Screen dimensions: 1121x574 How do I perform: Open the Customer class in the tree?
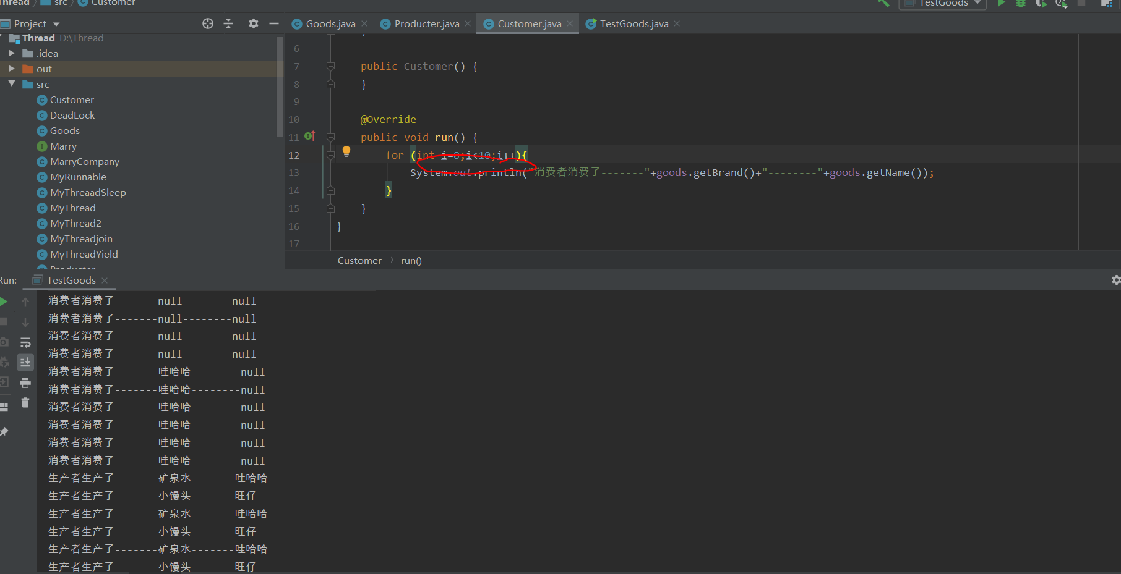pyautogui.click(x=72, y=99)
